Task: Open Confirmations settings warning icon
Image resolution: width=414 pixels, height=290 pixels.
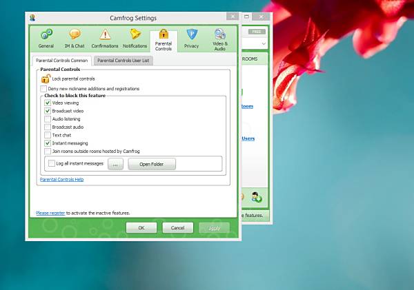Action: (x=105, y=34)
